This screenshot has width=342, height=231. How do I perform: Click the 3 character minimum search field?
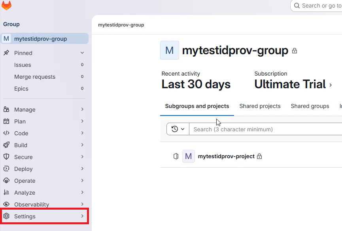click(265, 129)
